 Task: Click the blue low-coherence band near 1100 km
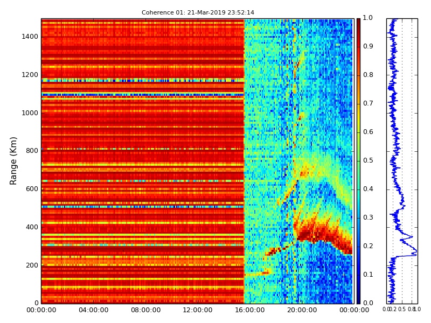click(142, 95)
